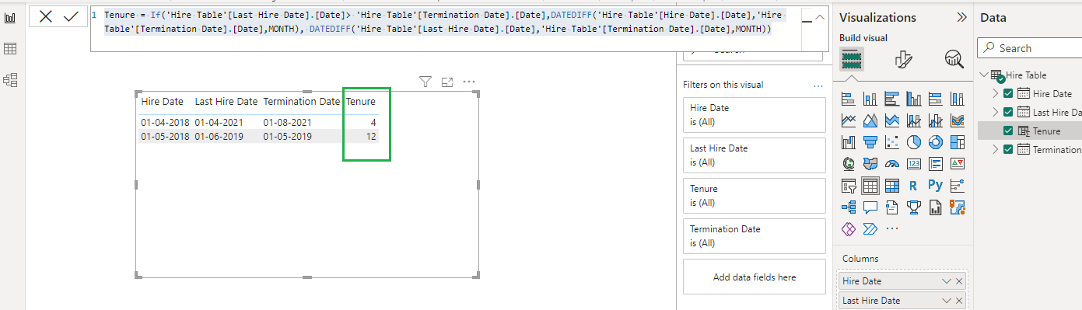
Task: Choose the Q&A speech bubble visual
Action: point(870,207)
